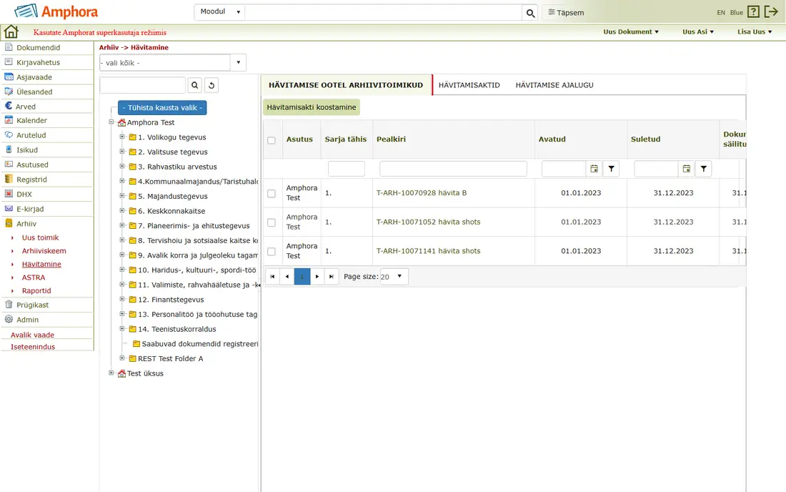Open the Uus Dokument menu
Screen dimensions: 786x492
[x=631, y=31]
